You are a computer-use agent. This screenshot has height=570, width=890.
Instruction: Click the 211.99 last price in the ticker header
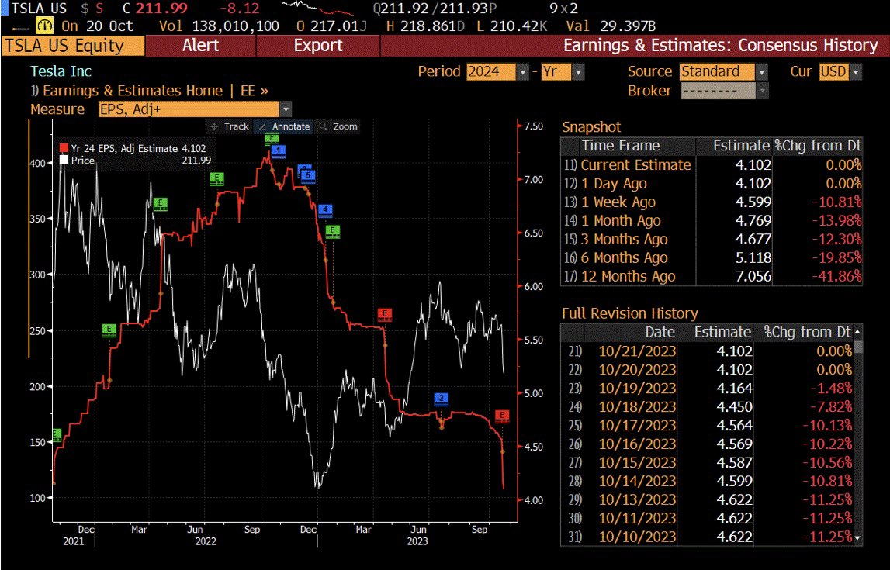coord(161,9)
